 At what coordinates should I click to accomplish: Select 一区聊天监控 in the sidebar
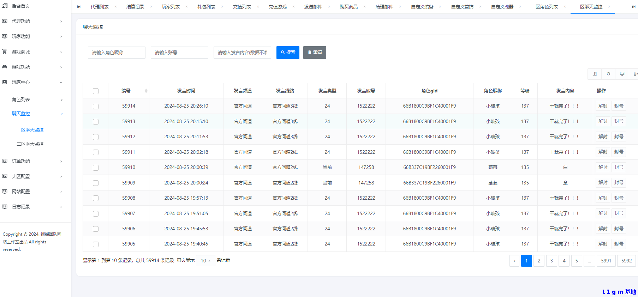click(30, 130)
